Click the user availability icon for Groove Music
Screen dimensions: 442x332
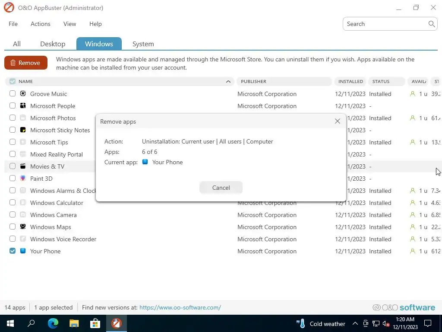click(x=412, y=94)
